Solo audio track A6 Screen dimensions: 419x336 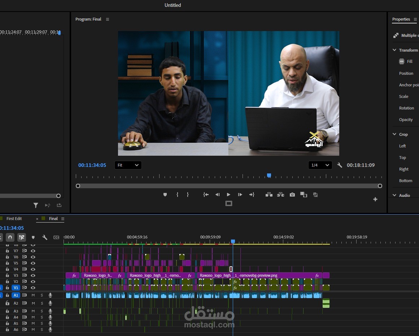(x=42, y=329)
